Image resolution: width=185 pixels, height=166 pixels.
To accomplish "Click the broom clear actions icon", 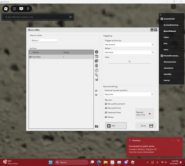I will point(97,79).
